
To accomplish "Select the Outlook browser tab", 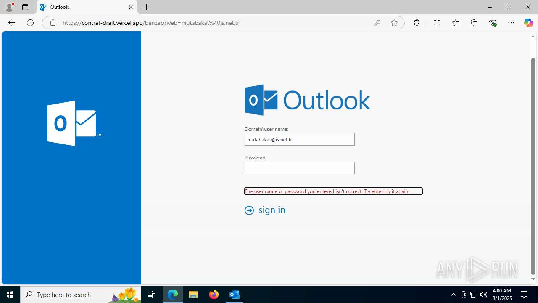I will tap(87, 7).
